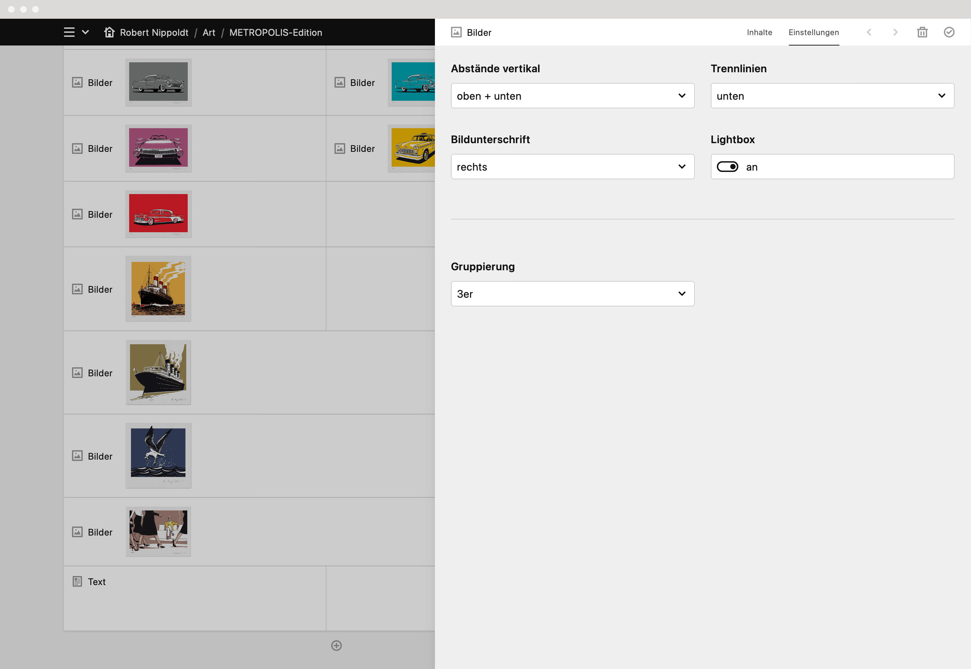Select the walking legs illustration thumbnail

(158, 532)
